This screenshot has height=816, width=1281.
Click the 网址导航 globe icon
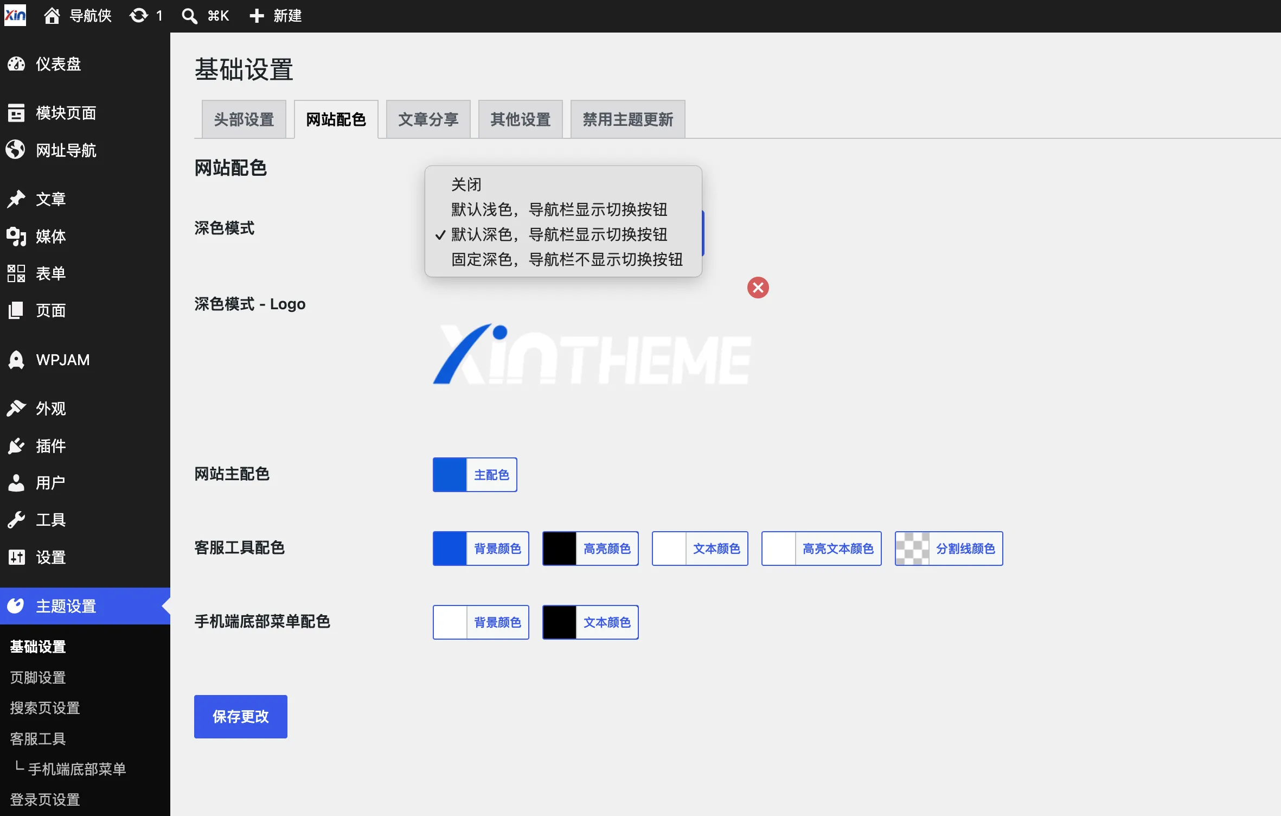pos(16,150)
